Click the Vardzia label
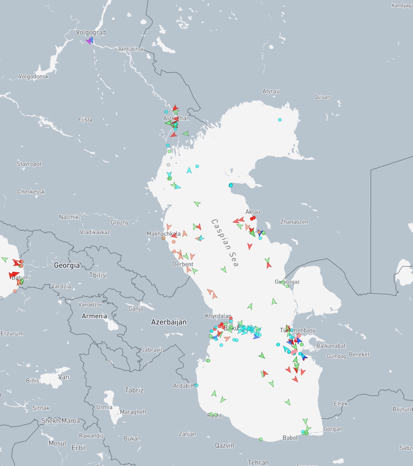The width and height of the screenshot is (413, 466). pyautogui.click(x=61, y=287)
